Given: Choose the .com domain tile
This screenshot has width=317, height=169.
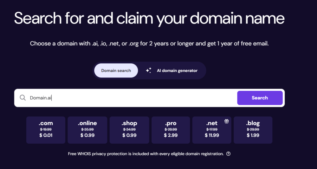Looking at the screenshot, I should click(46, 130).
